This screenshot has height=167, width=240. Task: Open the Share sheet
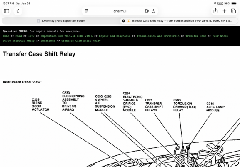215,11
